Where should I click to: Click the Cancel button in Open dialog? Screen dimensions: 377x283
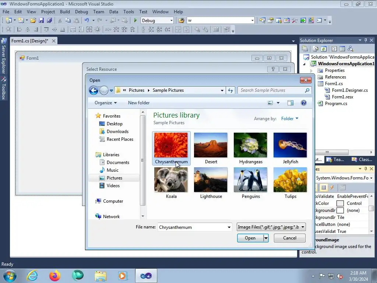[x=289, y=238]
